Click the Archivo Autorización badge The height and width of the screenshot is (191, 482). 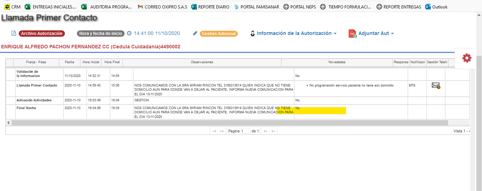tap(42, 34)
